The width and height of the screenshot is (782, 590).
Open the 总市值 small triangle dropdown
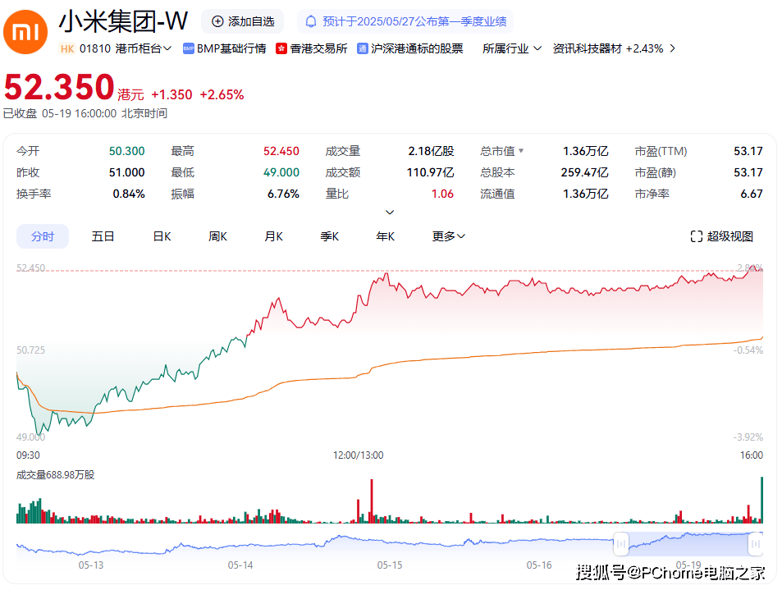pyautogui.click(x=521, y=151)
